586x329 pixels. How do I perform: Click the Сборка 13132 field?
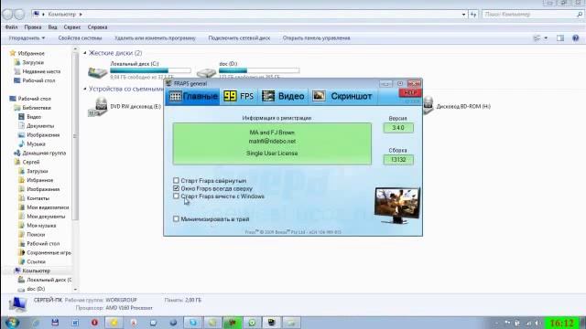(x=398, y=160)
